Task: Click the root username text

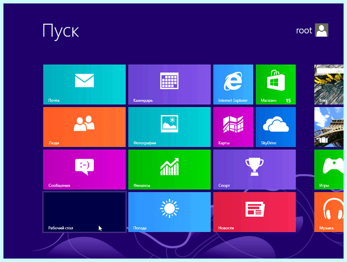Action: coord(304,31)
